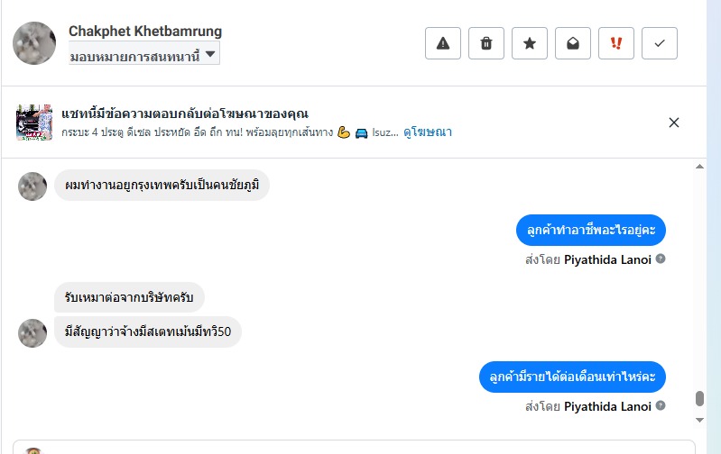The height and width of the screenshot is (454, 721).
Task: Click info icon beside last Piyathida Lanoi label
Action: pyautogui.click(x=661, y=406)
